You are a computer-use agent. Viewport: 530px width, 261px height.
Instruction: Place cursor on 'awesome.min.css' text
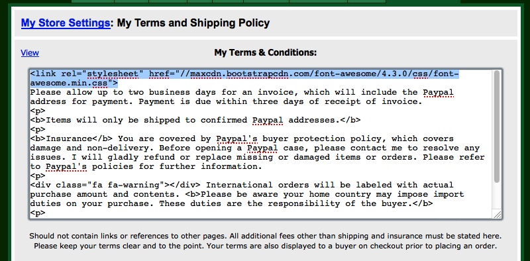pos(69,83)
